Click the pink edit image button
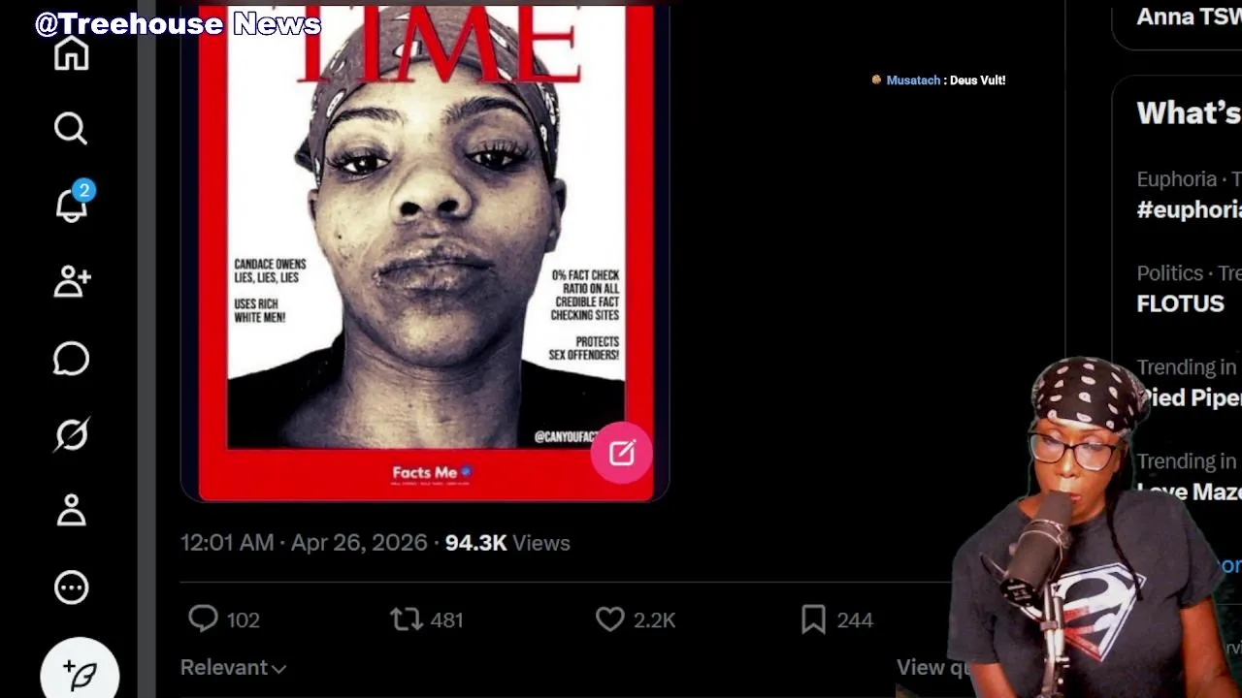This screenshot has width=1242, height=698. pyautogui.click(x=622, y=453)
